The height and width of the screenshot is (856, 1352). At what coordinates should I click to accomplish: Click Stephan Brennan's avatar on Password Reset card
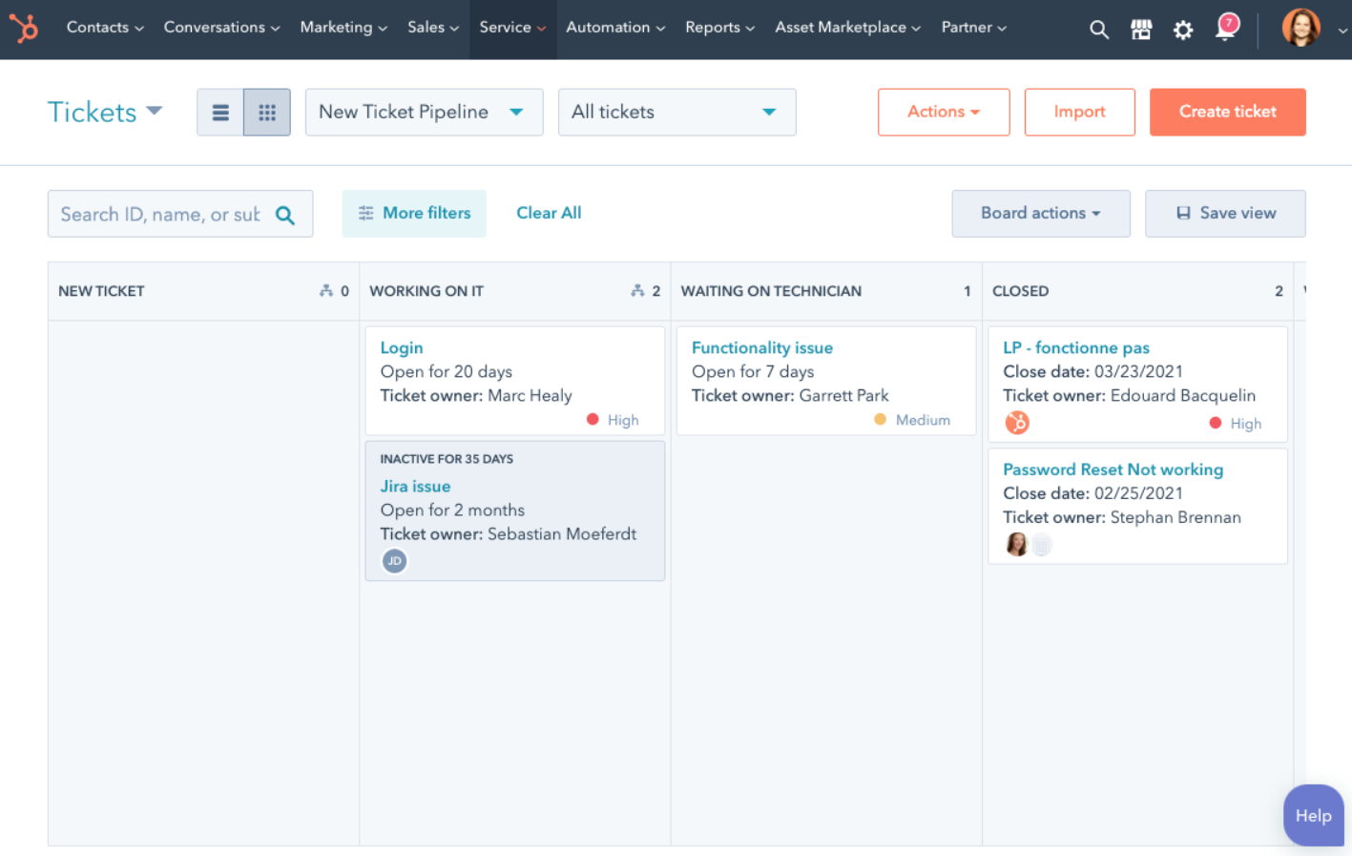pos(1016,544)
